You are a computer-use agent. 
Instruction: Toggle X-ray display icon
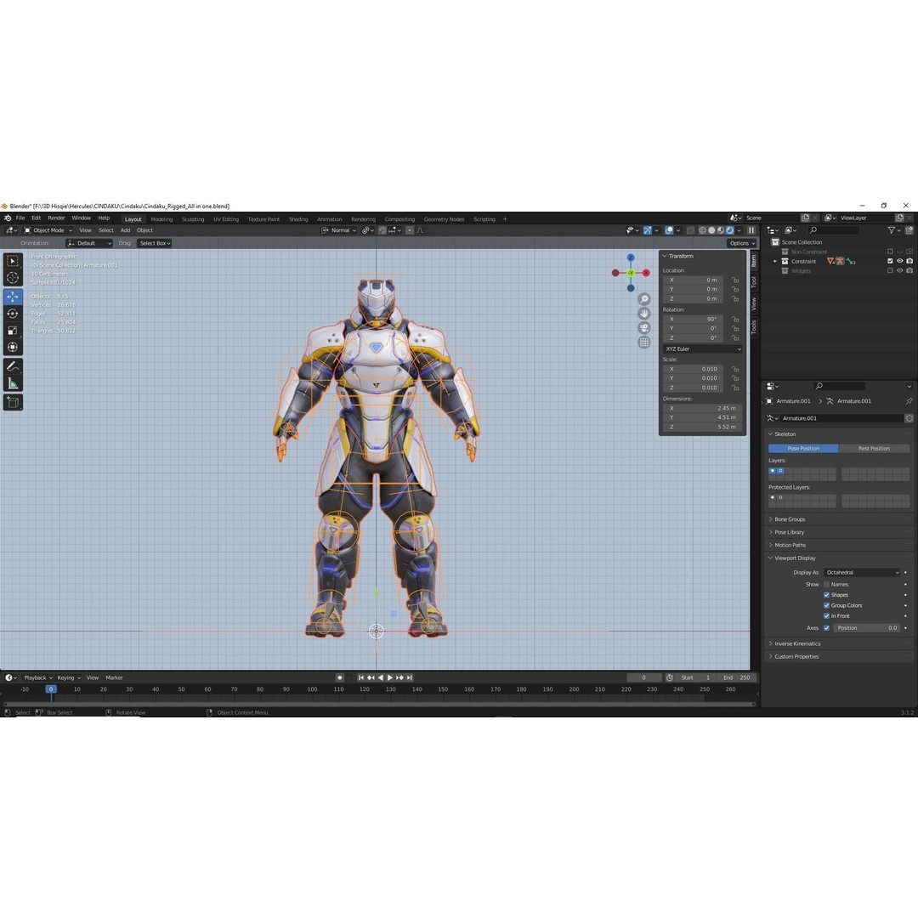click(x=690, y=230)
